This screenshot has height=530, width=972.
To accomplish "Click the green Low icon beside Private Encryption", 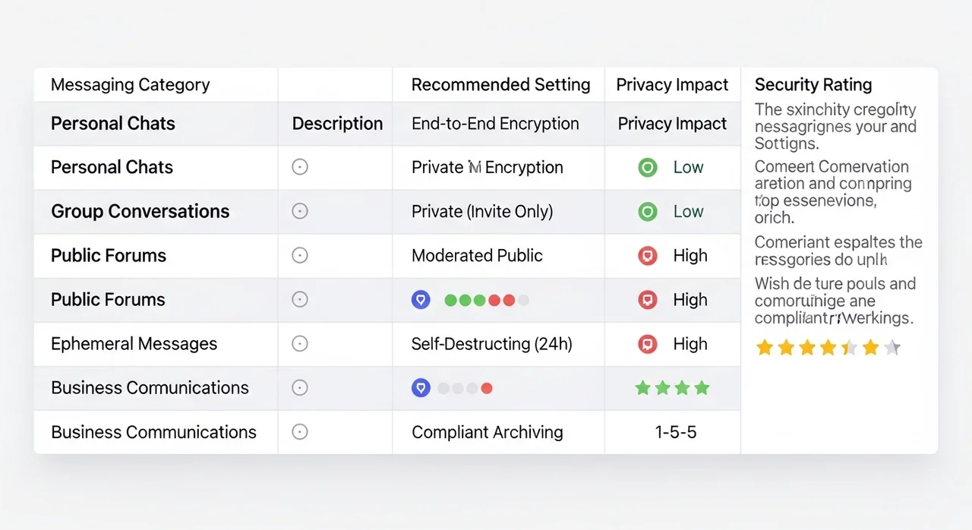I will [647, 168].
